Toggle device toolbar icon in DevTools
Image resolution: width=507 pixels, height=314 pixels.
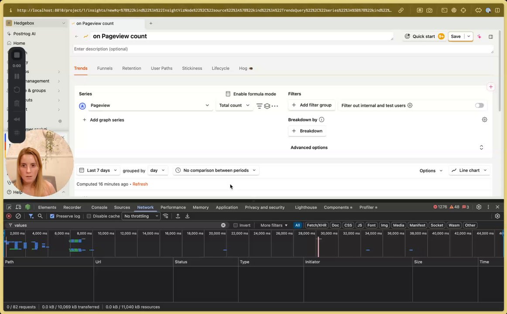18,207
